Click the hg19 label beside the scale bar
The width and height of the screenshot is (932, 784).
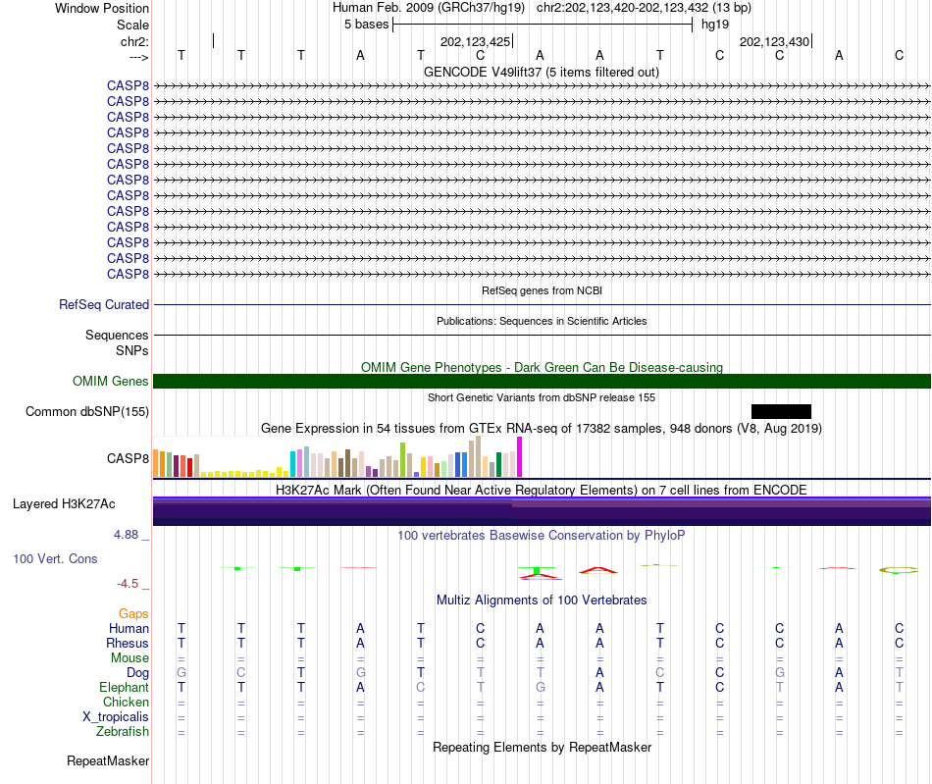(715, 25)
